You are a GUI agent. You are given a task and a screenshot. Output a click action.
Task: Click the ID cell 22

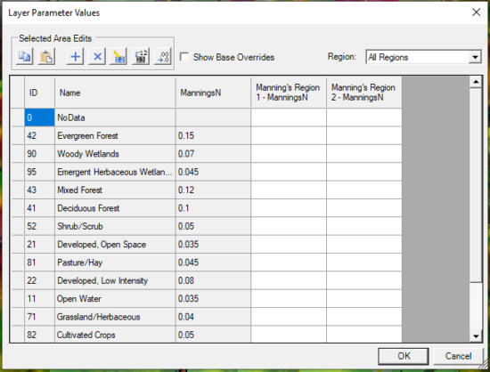(x=40, y=280)
